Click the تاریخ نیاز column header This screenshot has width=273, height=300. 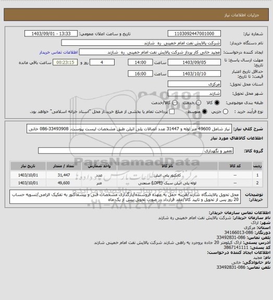[x=28, y=166]
